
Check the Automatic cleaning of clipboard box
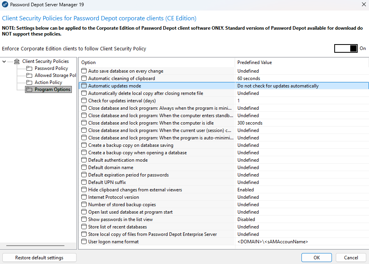pyautogui.click(x=84, y=78)
